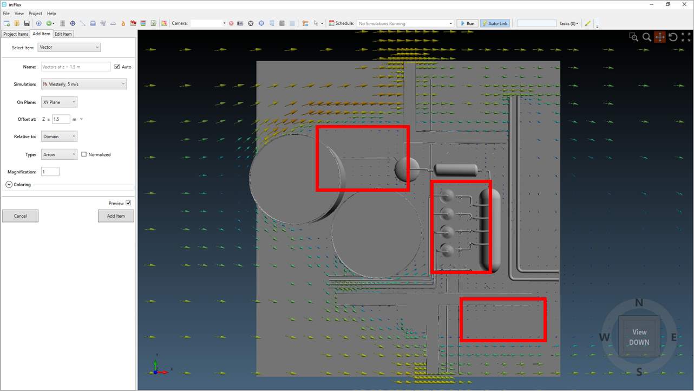Click the N compass direction on cube
Viewport: 694px width, 391px height.
click(639, 303)
